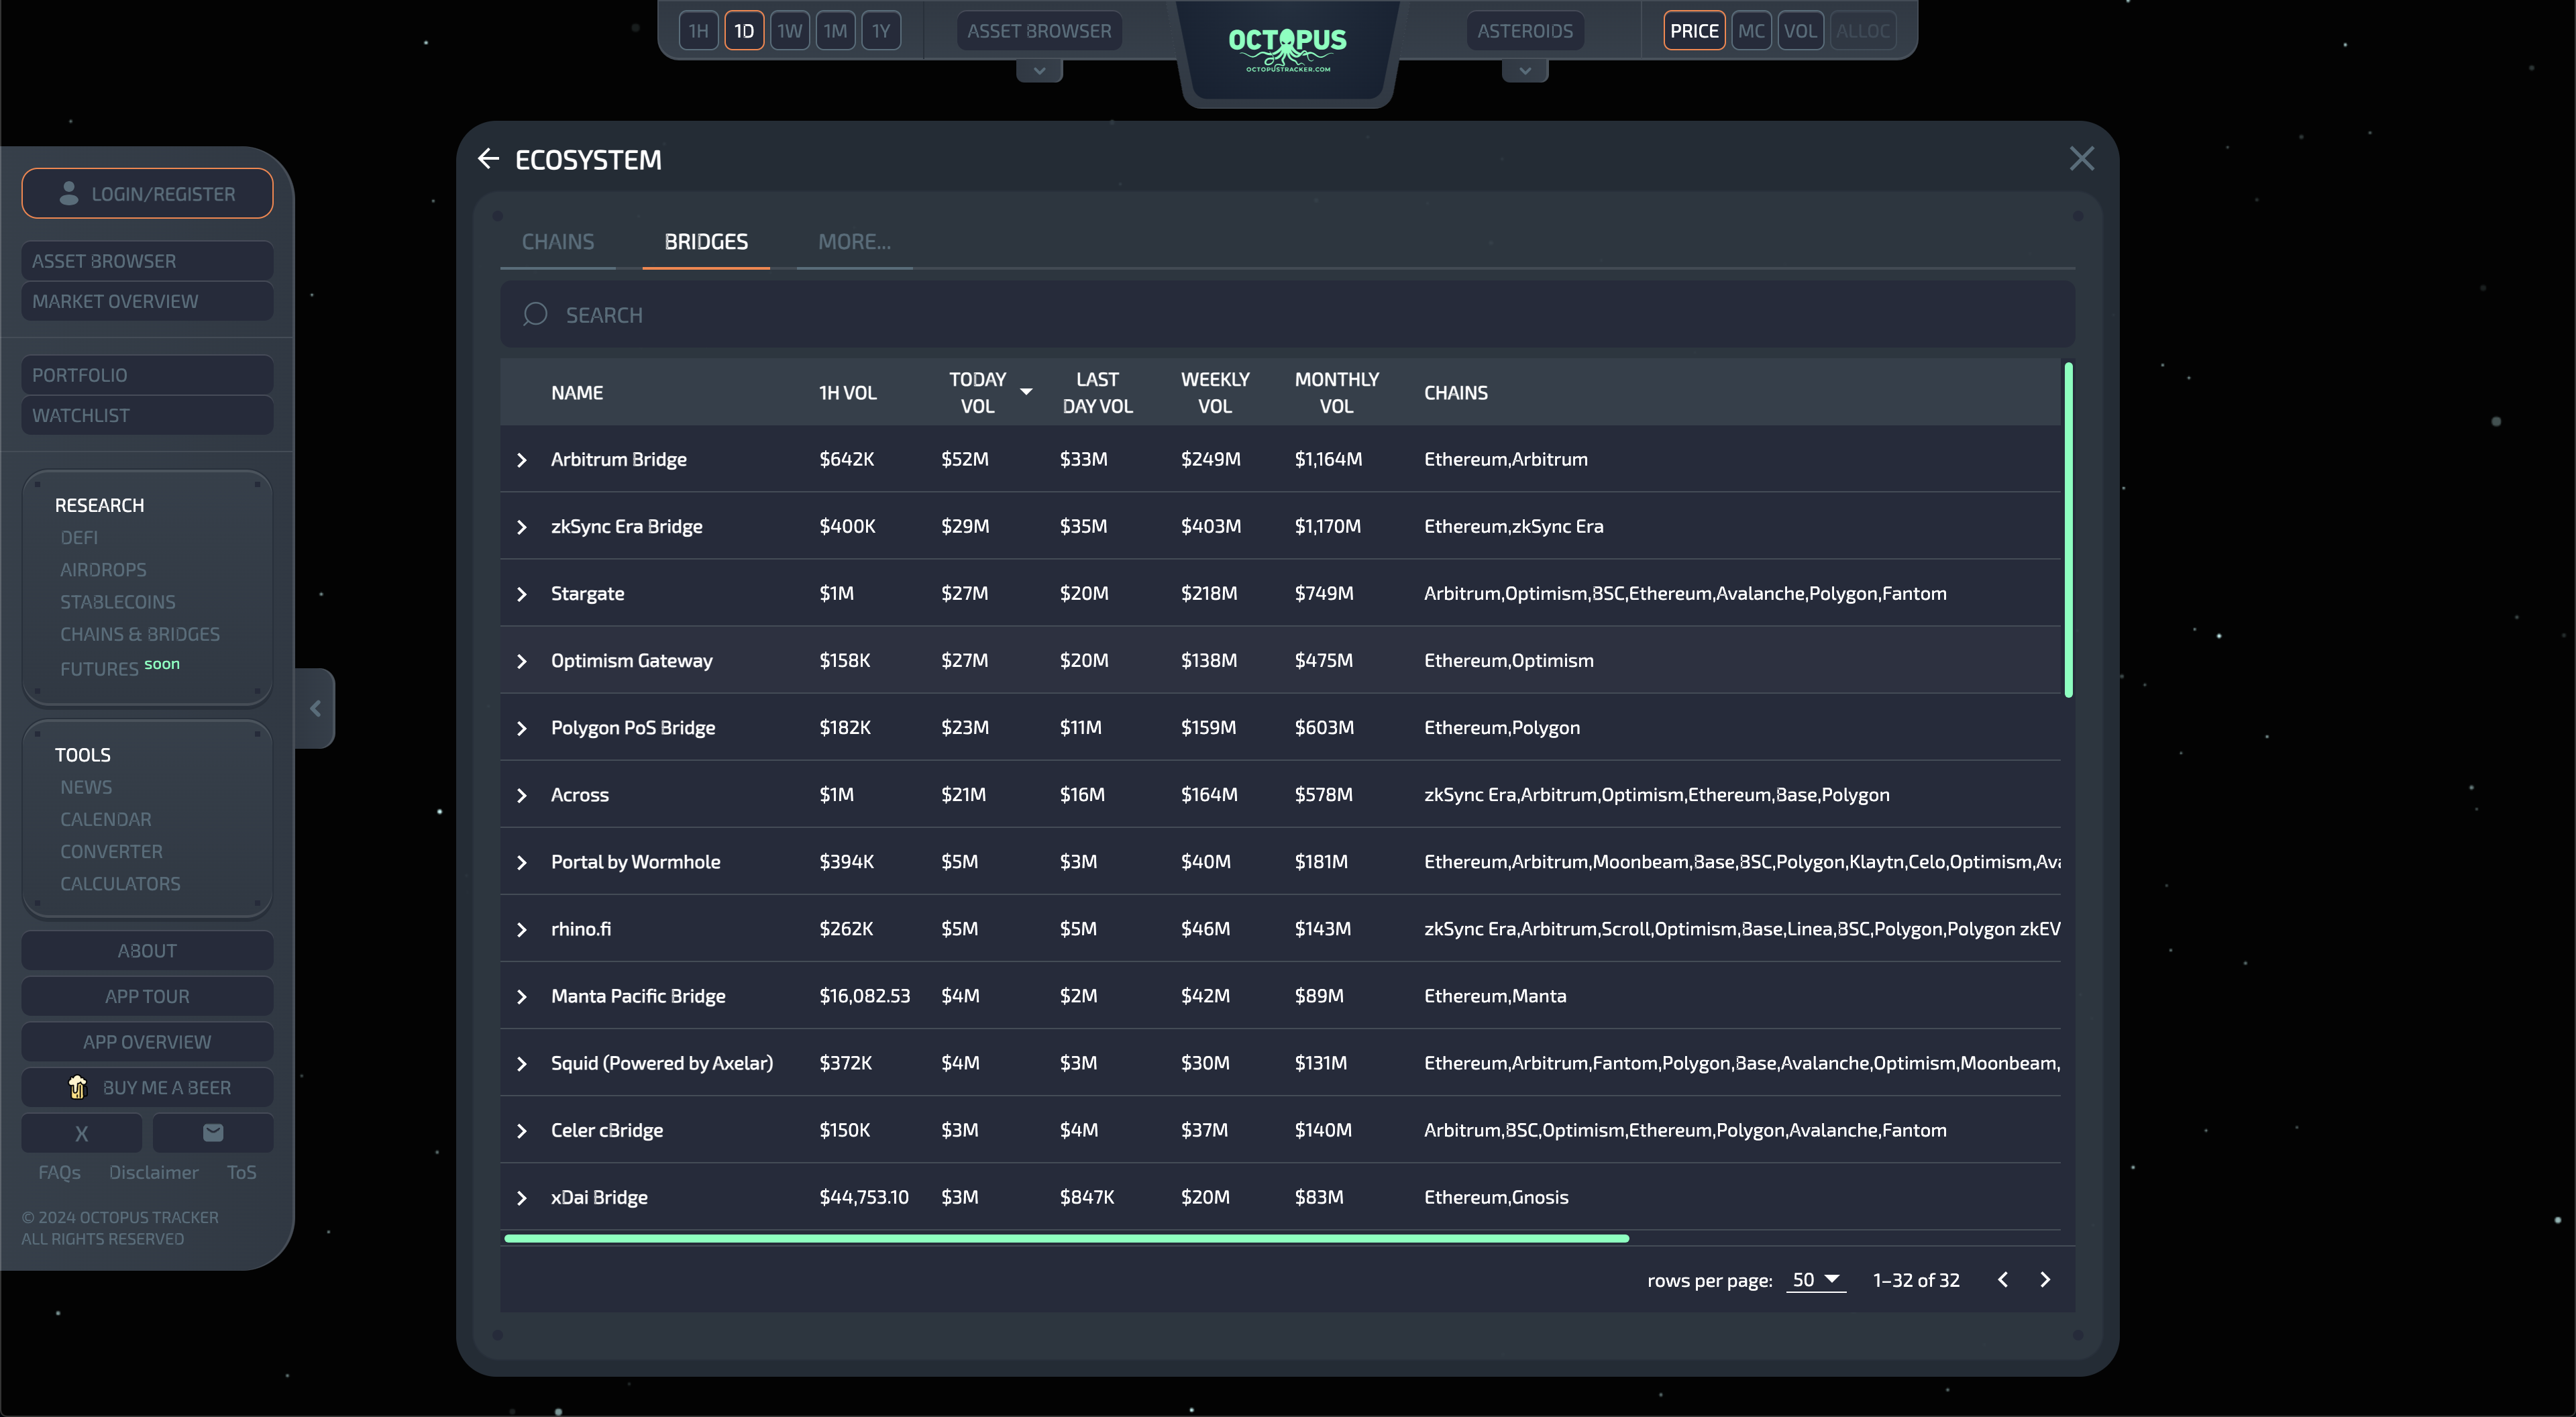Open Market Overview from sidebar
Screen dimensions: 2576x1417
coord(147,301)
